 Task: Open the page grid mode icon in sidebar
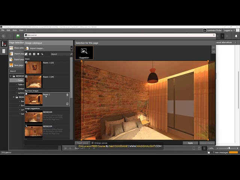coord(4,51)
